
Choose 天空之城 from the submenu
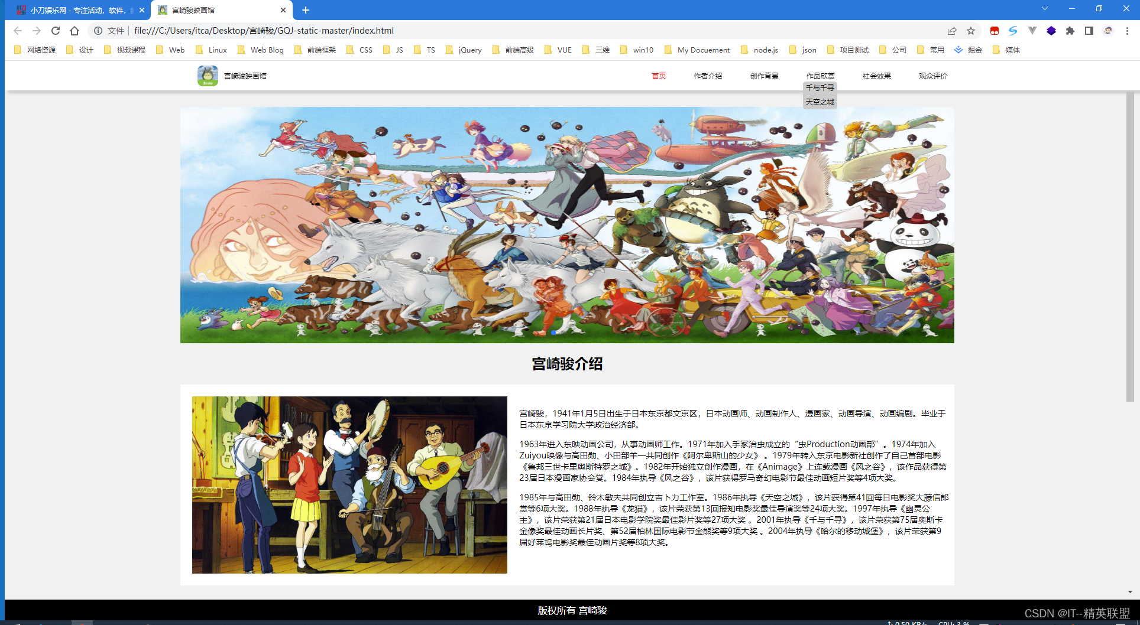click(820, 102)
